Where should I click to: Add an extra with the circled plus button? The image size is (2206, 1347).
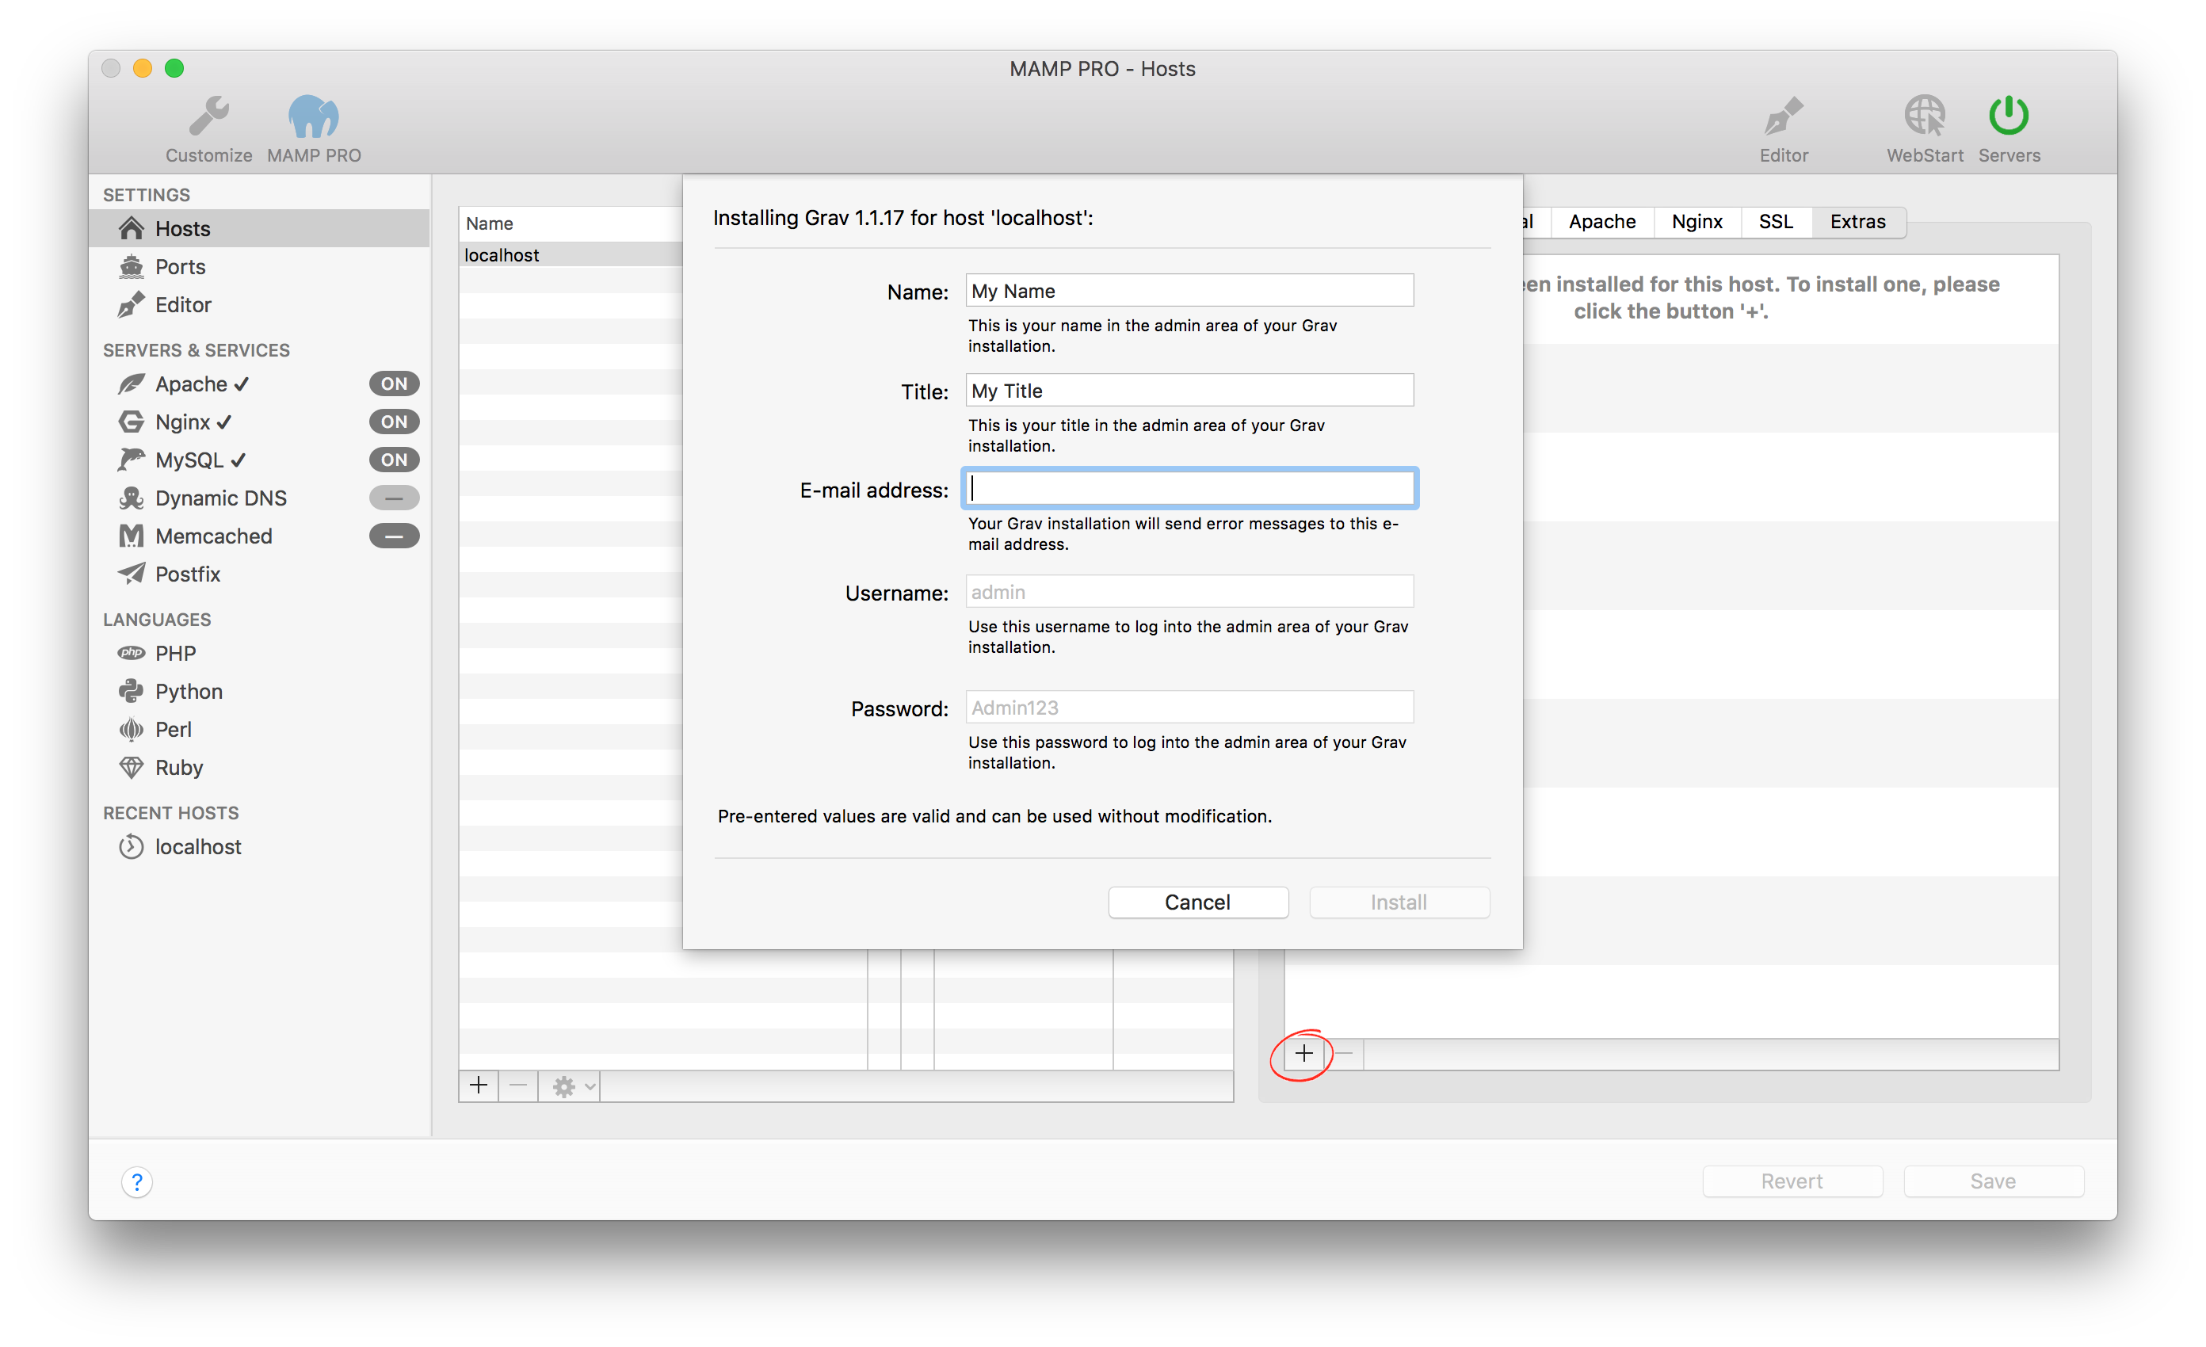(x=1303, y=1054)
